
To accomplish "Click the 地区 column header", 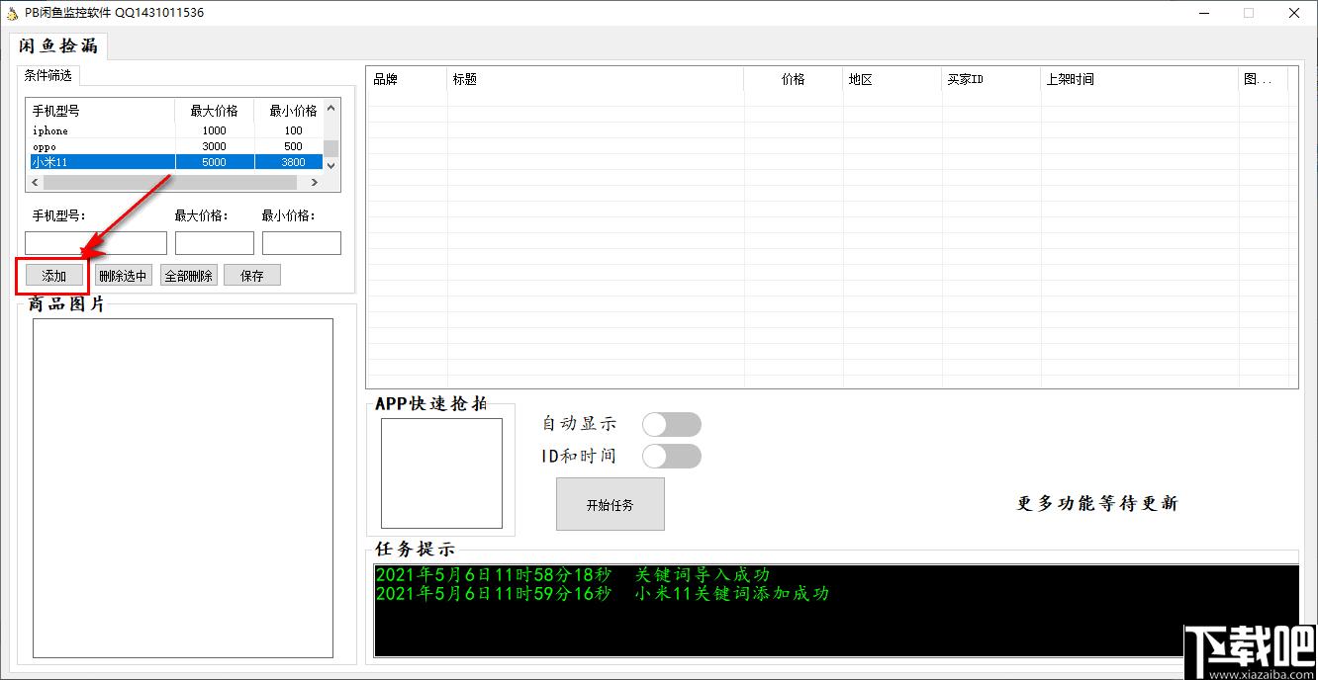I will tap(893, 79).
